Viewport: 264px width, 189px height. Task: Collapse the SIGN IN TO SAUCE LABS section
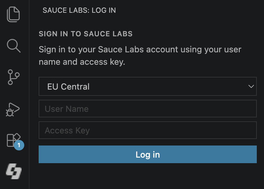tap(85, 34)
